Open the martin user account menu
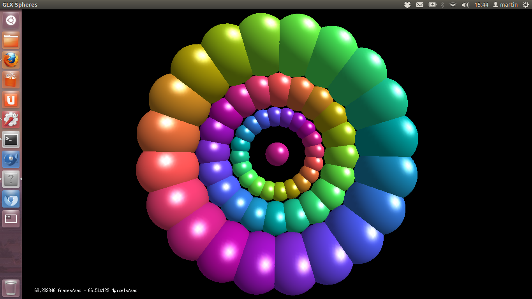Image resolution: width=532 pixels, height=299 pixels. point(506,5)
